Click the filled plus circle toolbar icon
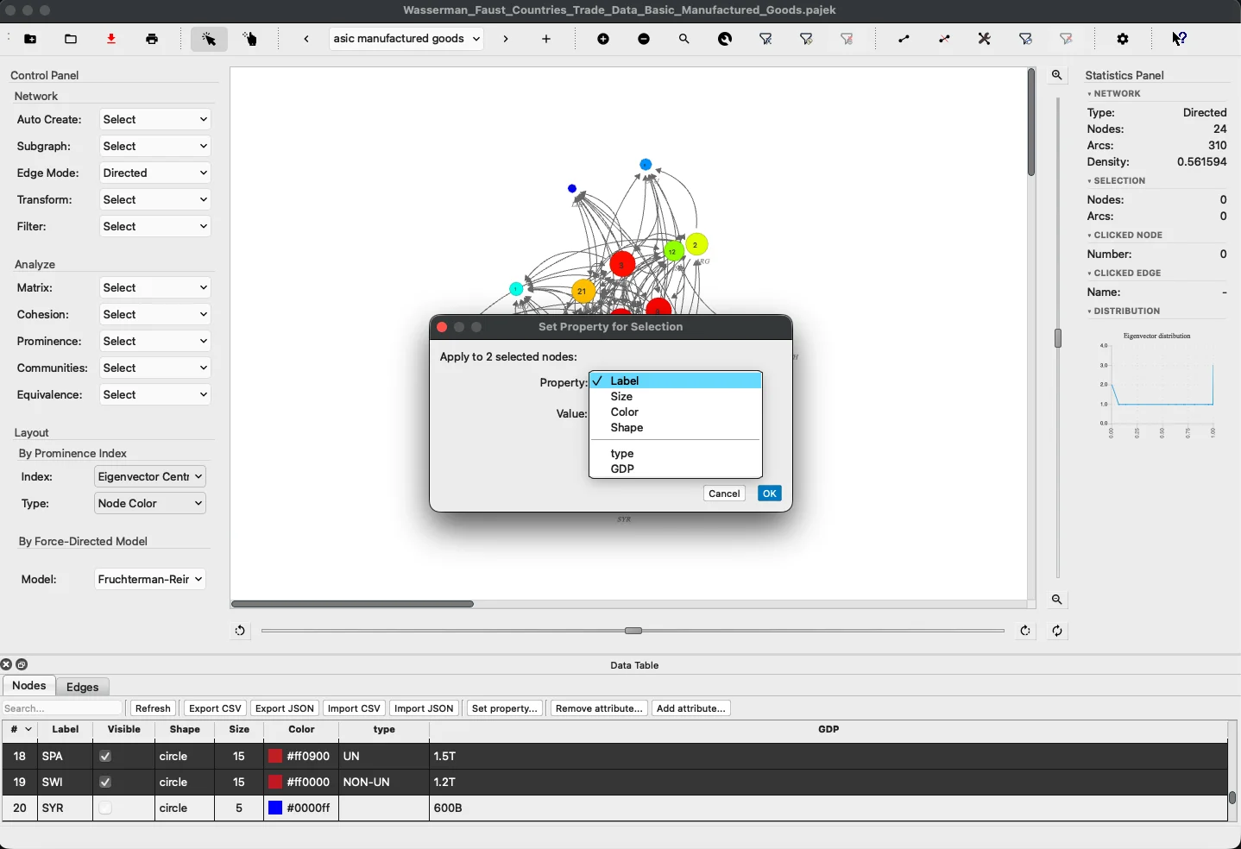This screenshot has height=849, width=1241. [x=603, y=40]
